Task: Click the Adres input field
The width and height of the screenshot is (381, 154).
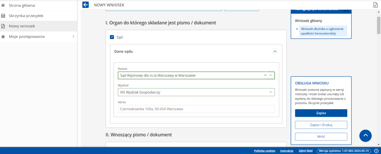Action: coord(196,109)
